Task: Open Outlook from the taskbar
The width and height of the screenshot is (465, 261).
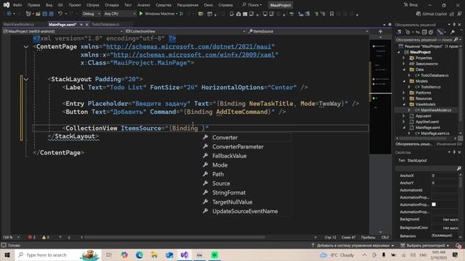Action: (169, 254)
